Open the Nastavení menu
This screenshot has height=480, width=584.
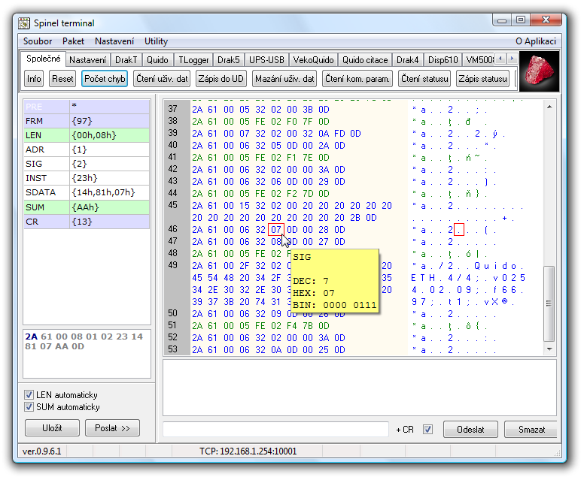(x=114, y=41)
